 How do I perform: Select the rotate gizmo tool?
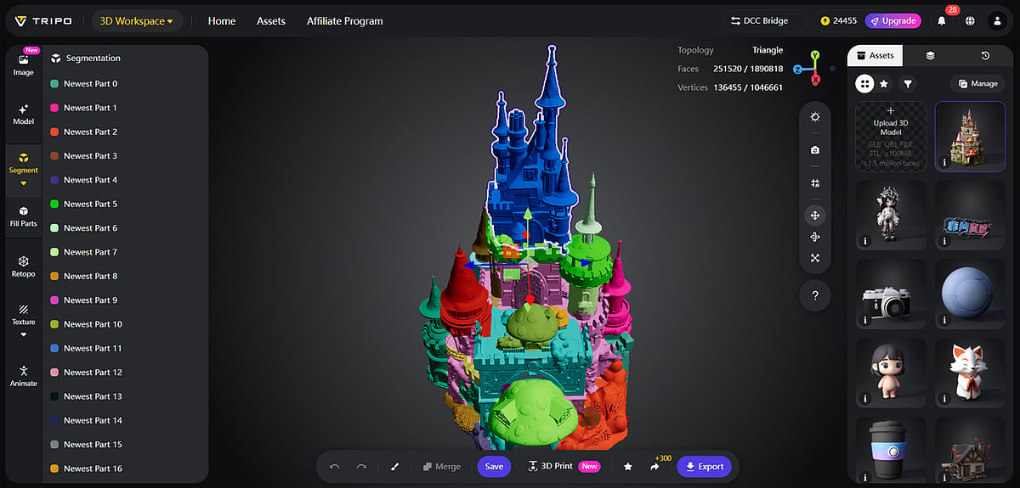click(815, 237)
